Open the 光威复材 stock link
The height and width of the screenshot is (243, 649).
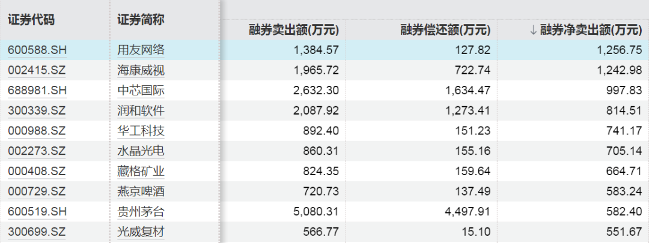tap(141, 232)
